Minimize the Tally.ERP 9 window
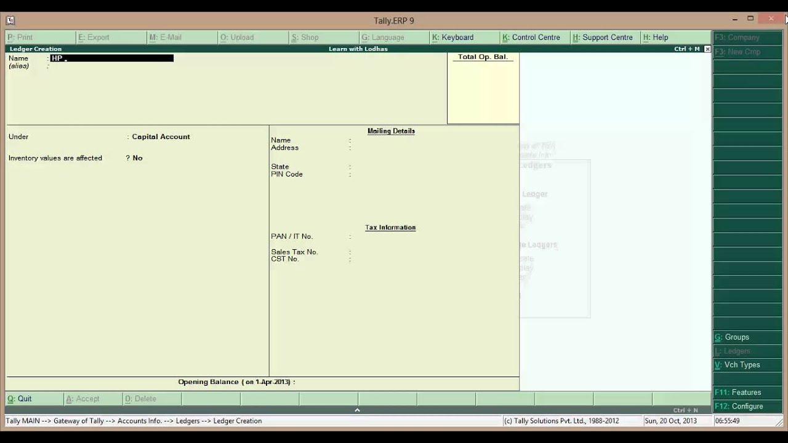The width and height of the screenshot is (788, 443). [x=734, y=19]
